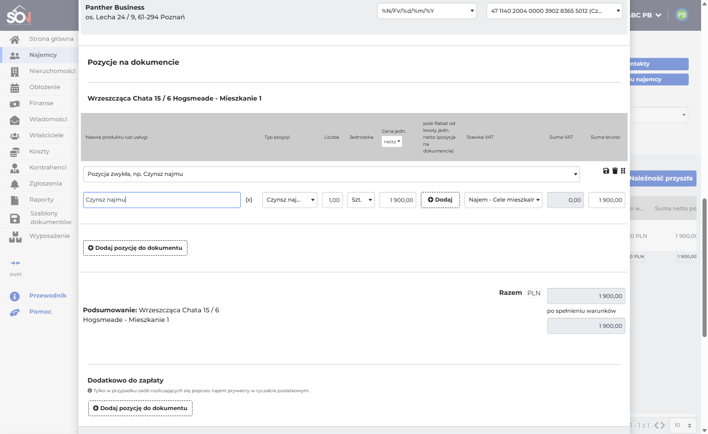Click the Właściciele people icon
Image resolution: width=708 pixels, height=434 pixels.
click(x=15, y=136)
